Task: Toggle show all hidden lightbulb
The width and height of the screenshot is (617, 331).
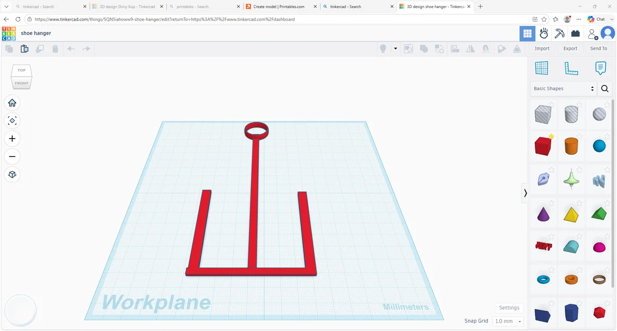Action: [x=383, y=49]
